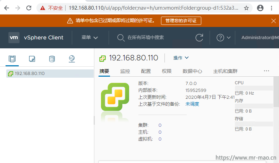Go back in browser history
Screen dimensions: 279x163
[x=7, y=8]
